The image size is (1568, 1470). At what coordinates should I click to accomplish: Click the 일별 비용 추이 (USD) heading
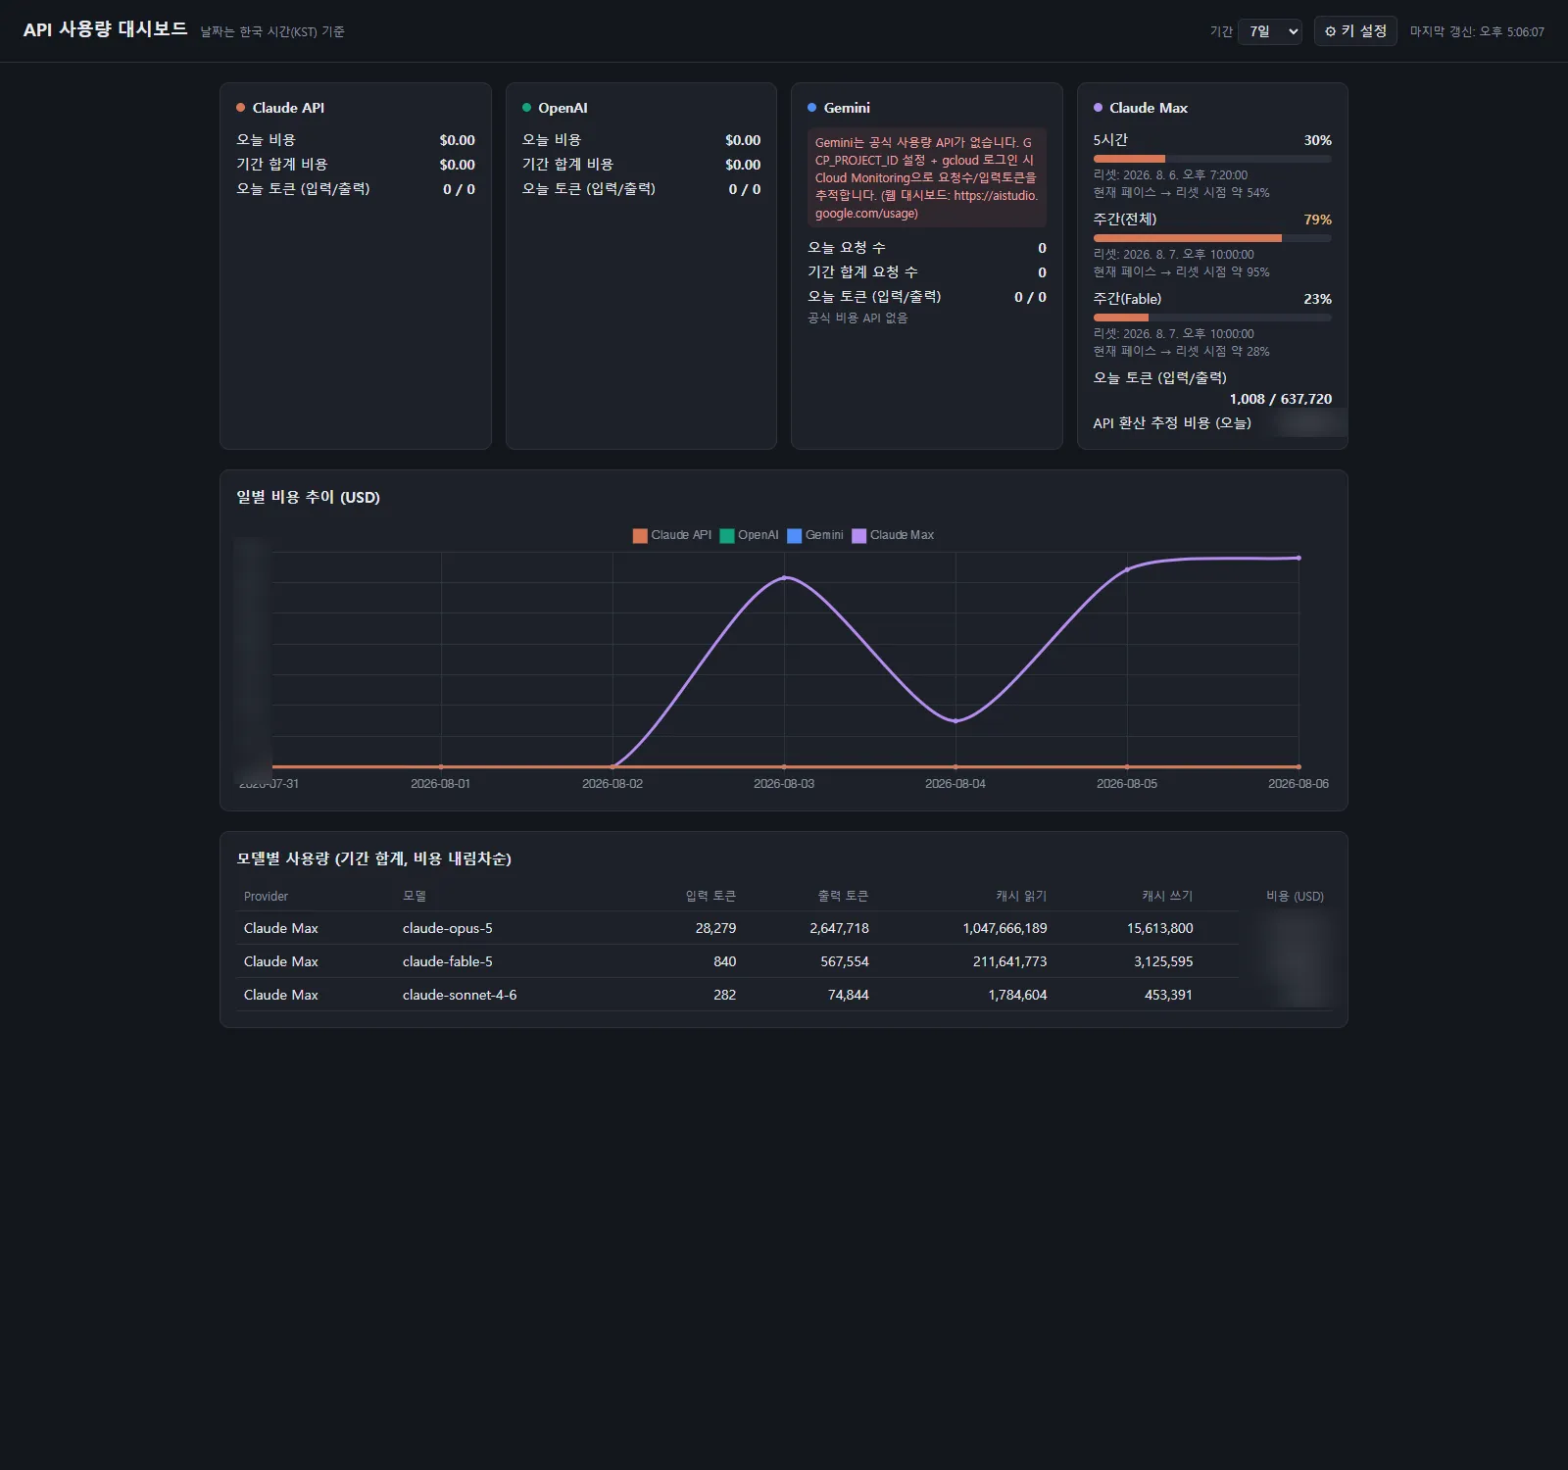(x=308, y=497)
